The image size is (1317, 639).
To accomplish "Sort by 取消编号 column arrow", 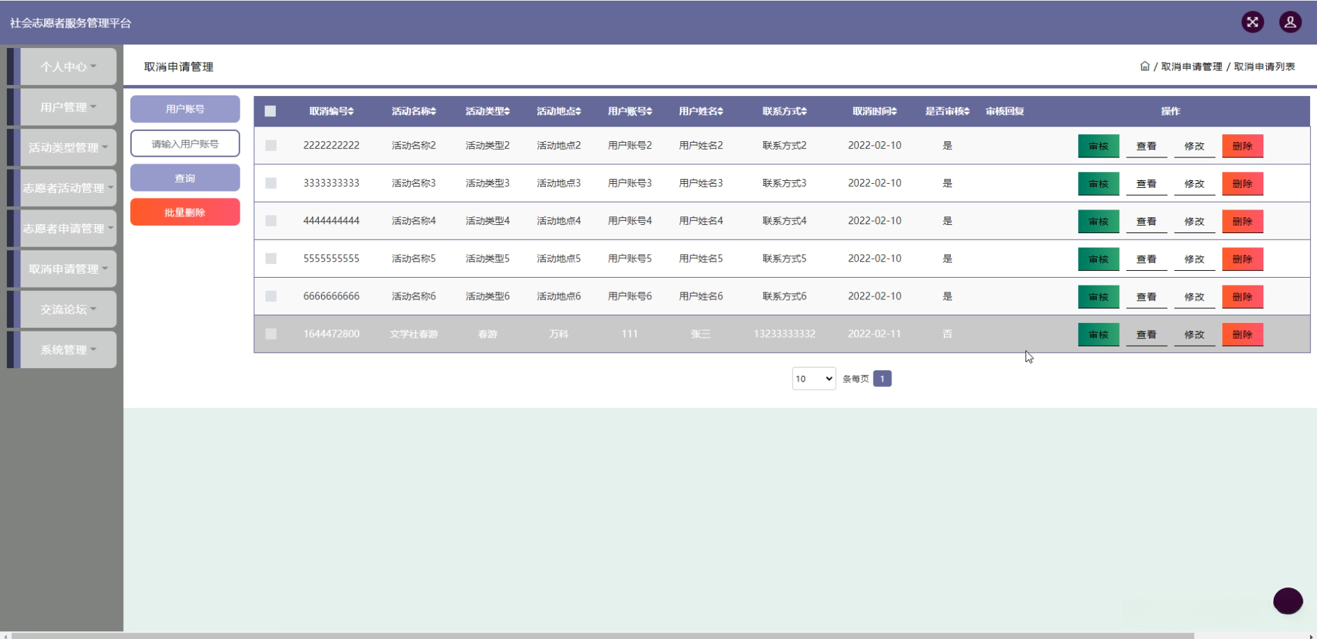I will [x=350, y=111].
